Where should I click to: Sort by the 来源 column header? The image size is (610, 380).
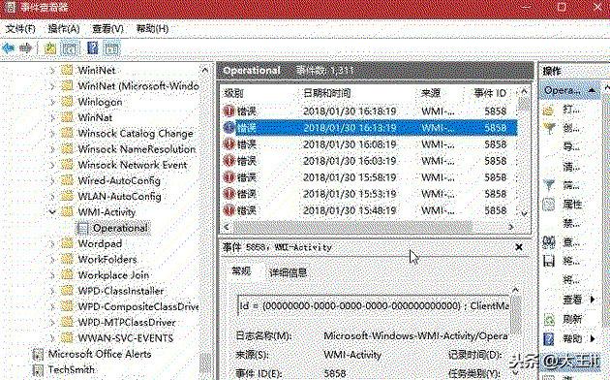pyautogui.click(x=431, y=93)
